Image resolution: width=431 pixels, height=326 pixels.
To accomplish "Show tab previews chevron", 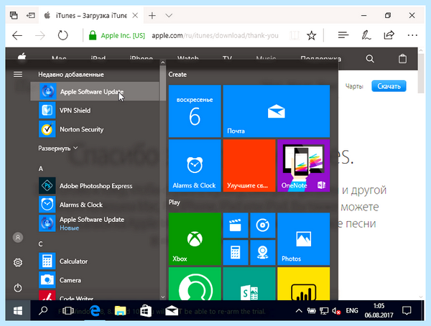I will pos(169,16).
